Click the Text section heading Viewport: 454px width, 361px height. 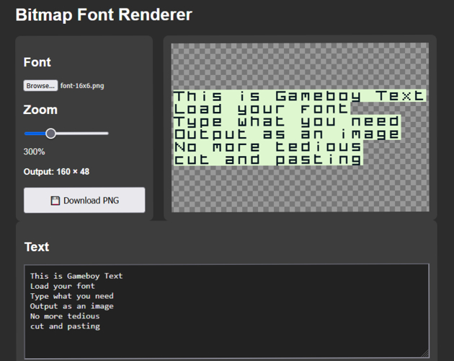tap(37, 247)
